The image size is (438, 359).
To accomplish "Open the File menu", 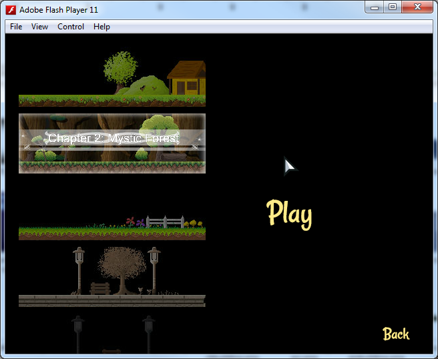I will coord(16,27).
